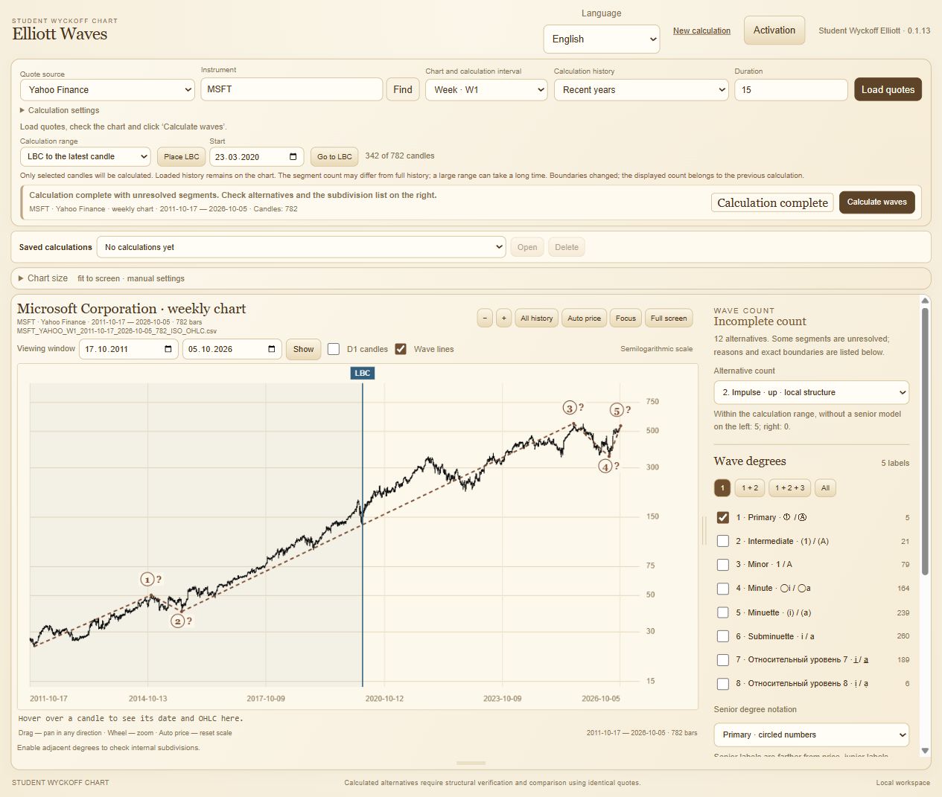Open the Alternative count dropdown
This screenshot has height=797, width=942.
811,392
